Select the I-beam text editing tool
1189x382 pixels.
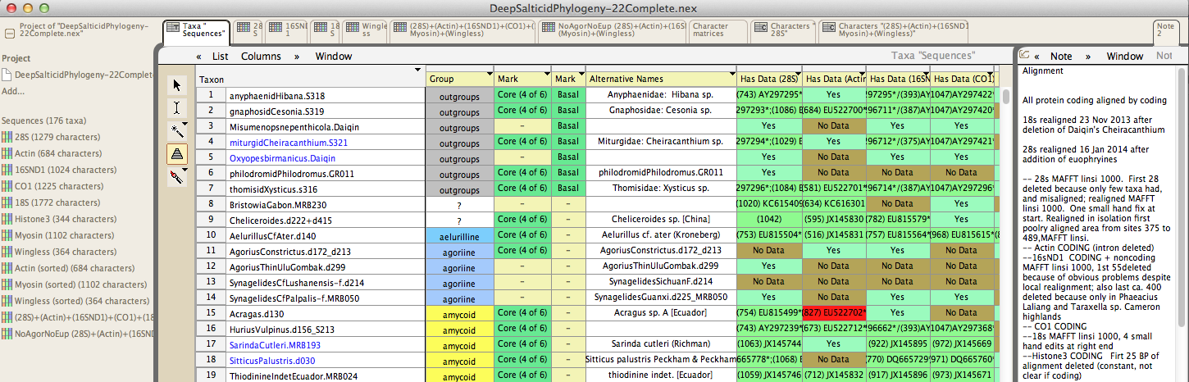[177, 107]
